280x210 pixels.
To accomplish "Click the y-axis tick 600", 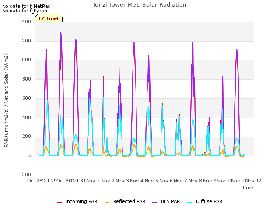I will (x=27, y=98).
